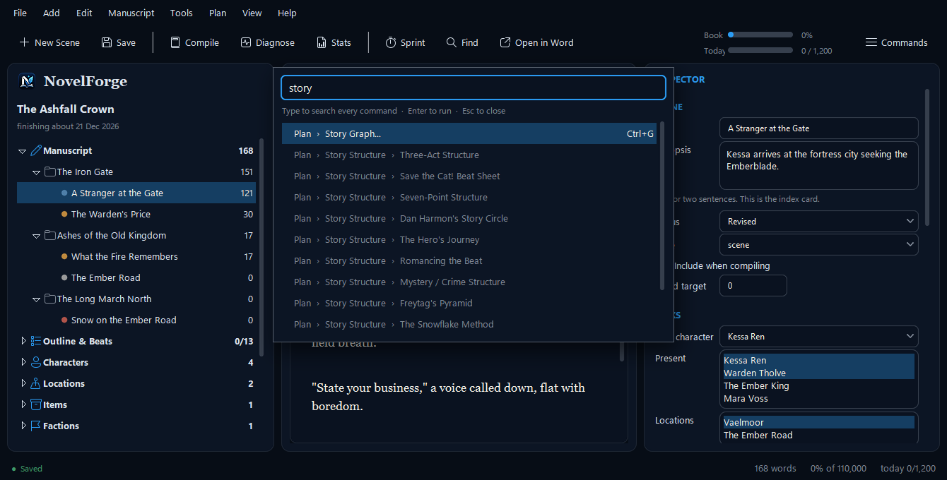Viewport: 947px width, 480px height.
Task: Click status dot of The Warden's Price
Action: coord(64,214)
